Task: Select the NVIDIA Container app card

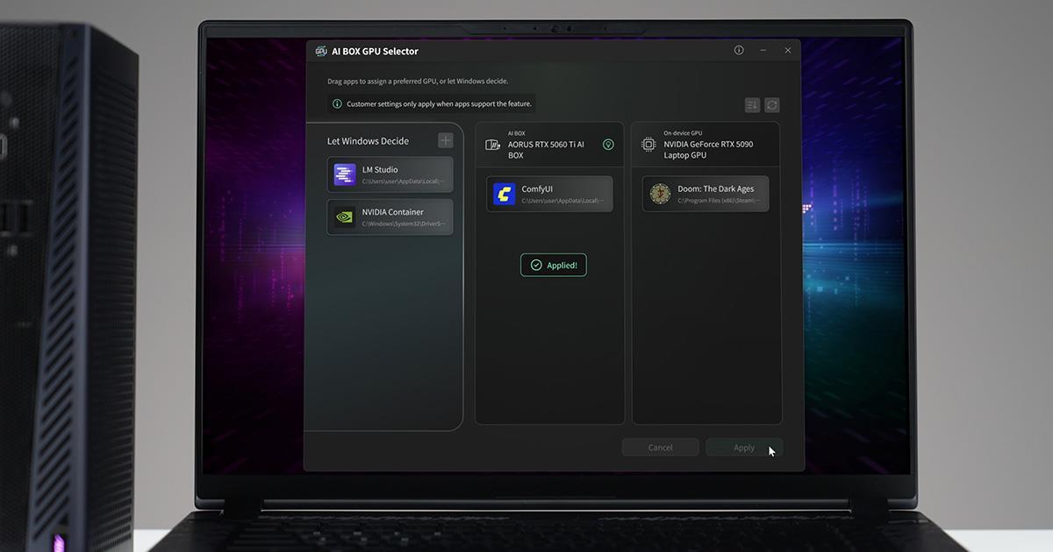Action: (390, 216)
